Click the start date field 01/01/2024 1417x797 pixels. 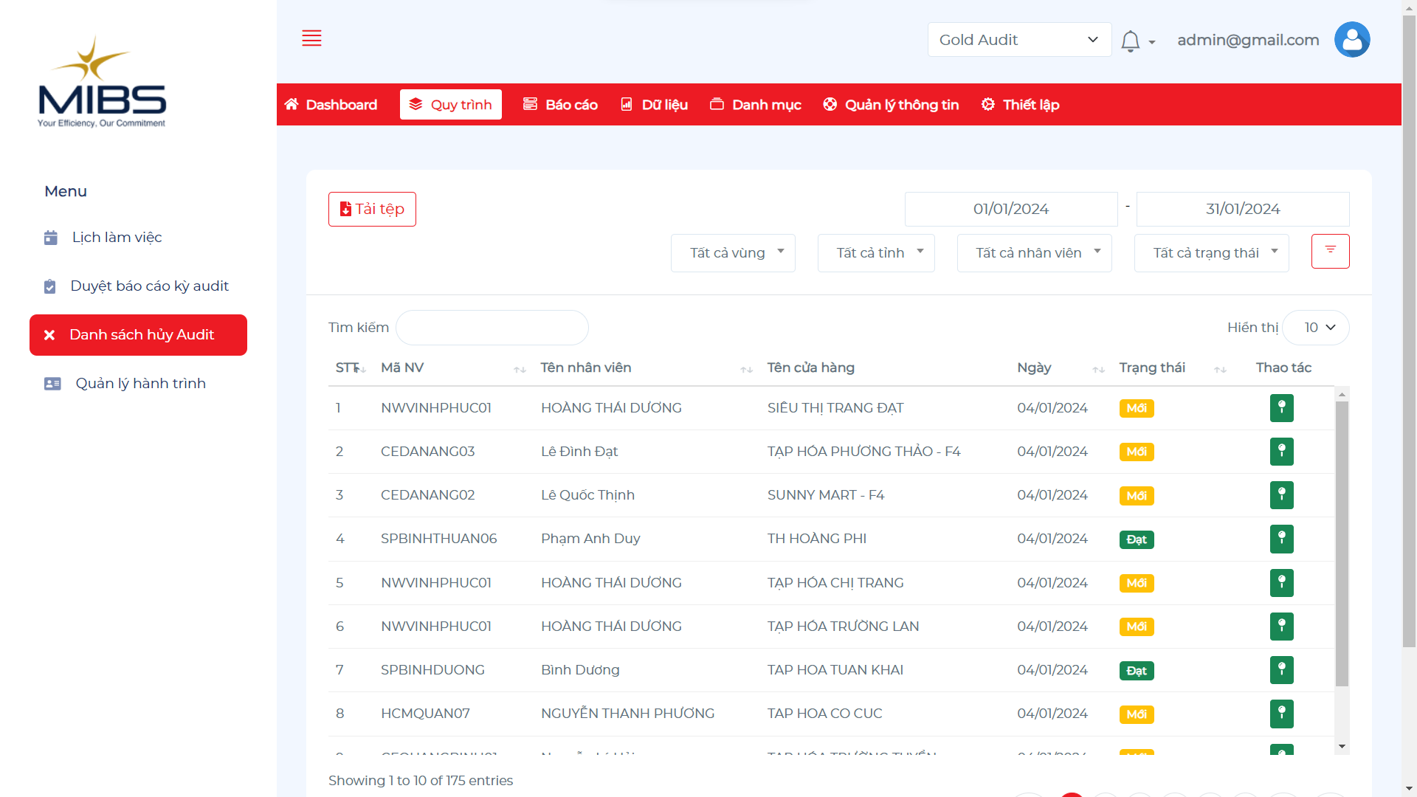(1011, 210)
